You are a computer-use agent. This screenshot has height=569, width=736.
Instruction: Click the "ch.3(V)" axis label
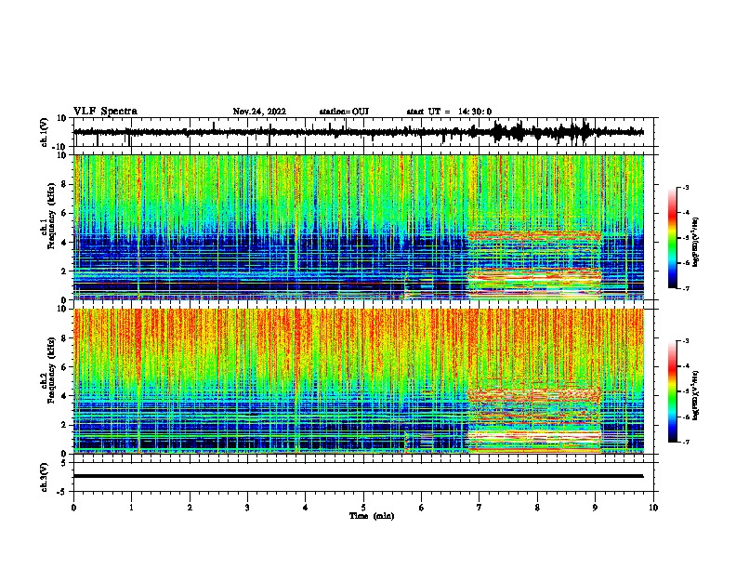(45, 477)
